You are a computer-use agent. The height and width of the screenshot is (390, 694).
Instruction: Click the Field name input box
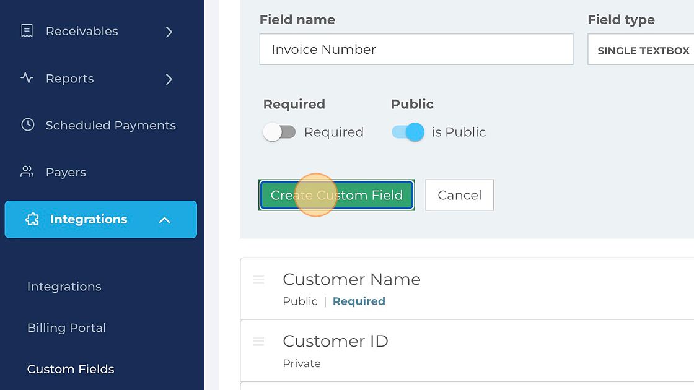click(416, 49)
